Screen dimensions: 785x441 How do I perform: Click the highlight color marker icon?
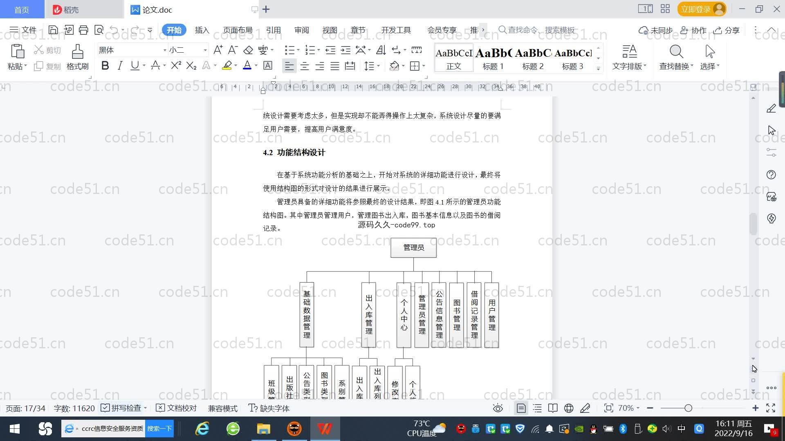pyautogui.click(x=227, y=66)
